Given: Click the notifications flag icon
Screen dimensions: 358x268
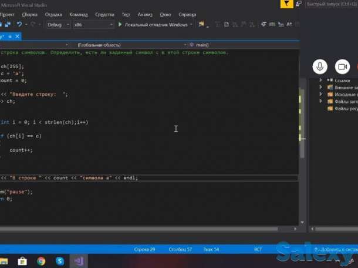Looking at the screenshot, I should [286, 4].
